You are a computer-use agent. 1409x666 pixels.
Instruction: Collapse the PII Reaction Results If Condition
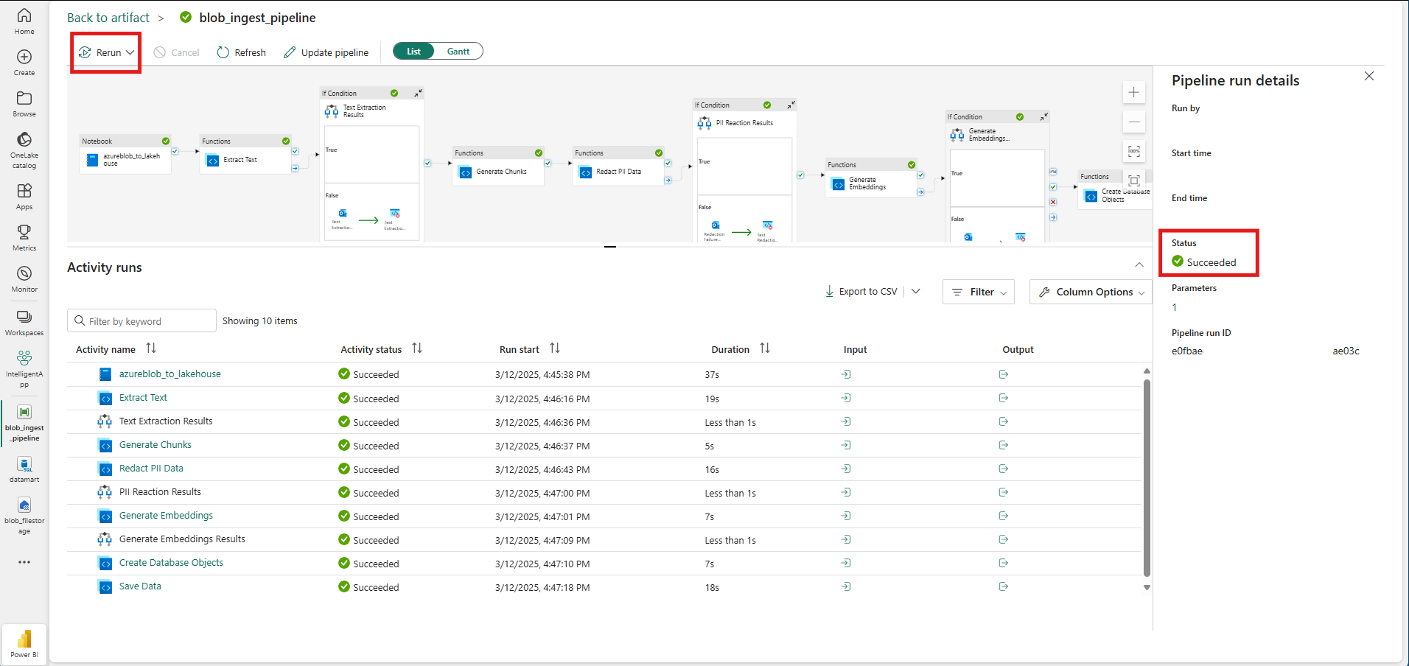791,105
